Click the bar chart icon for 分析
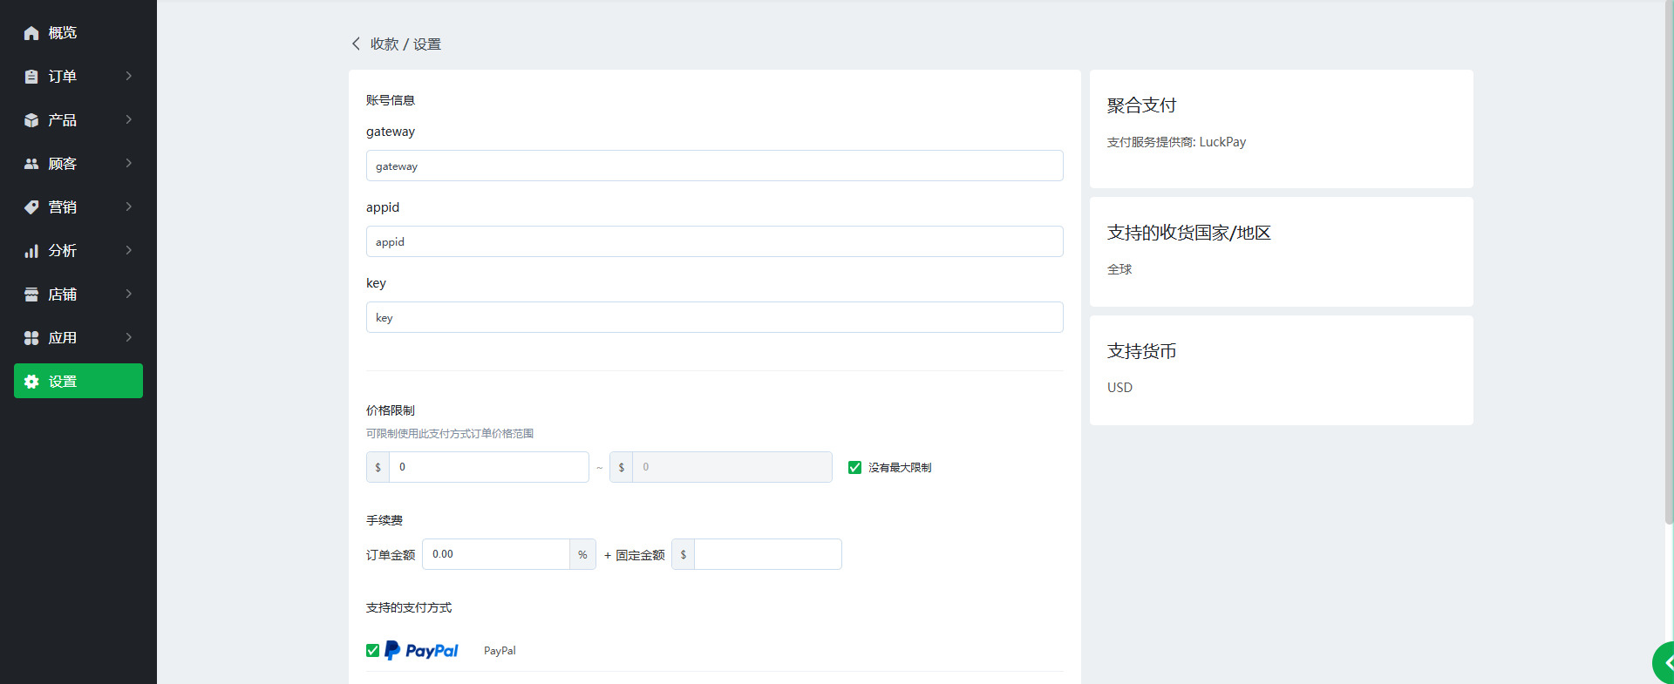 [31, 251]
